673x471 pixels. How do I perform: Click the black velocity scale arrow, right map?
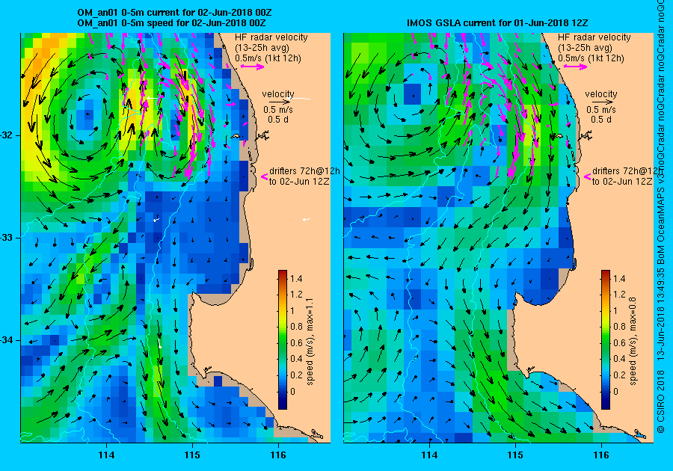[602, 102]
